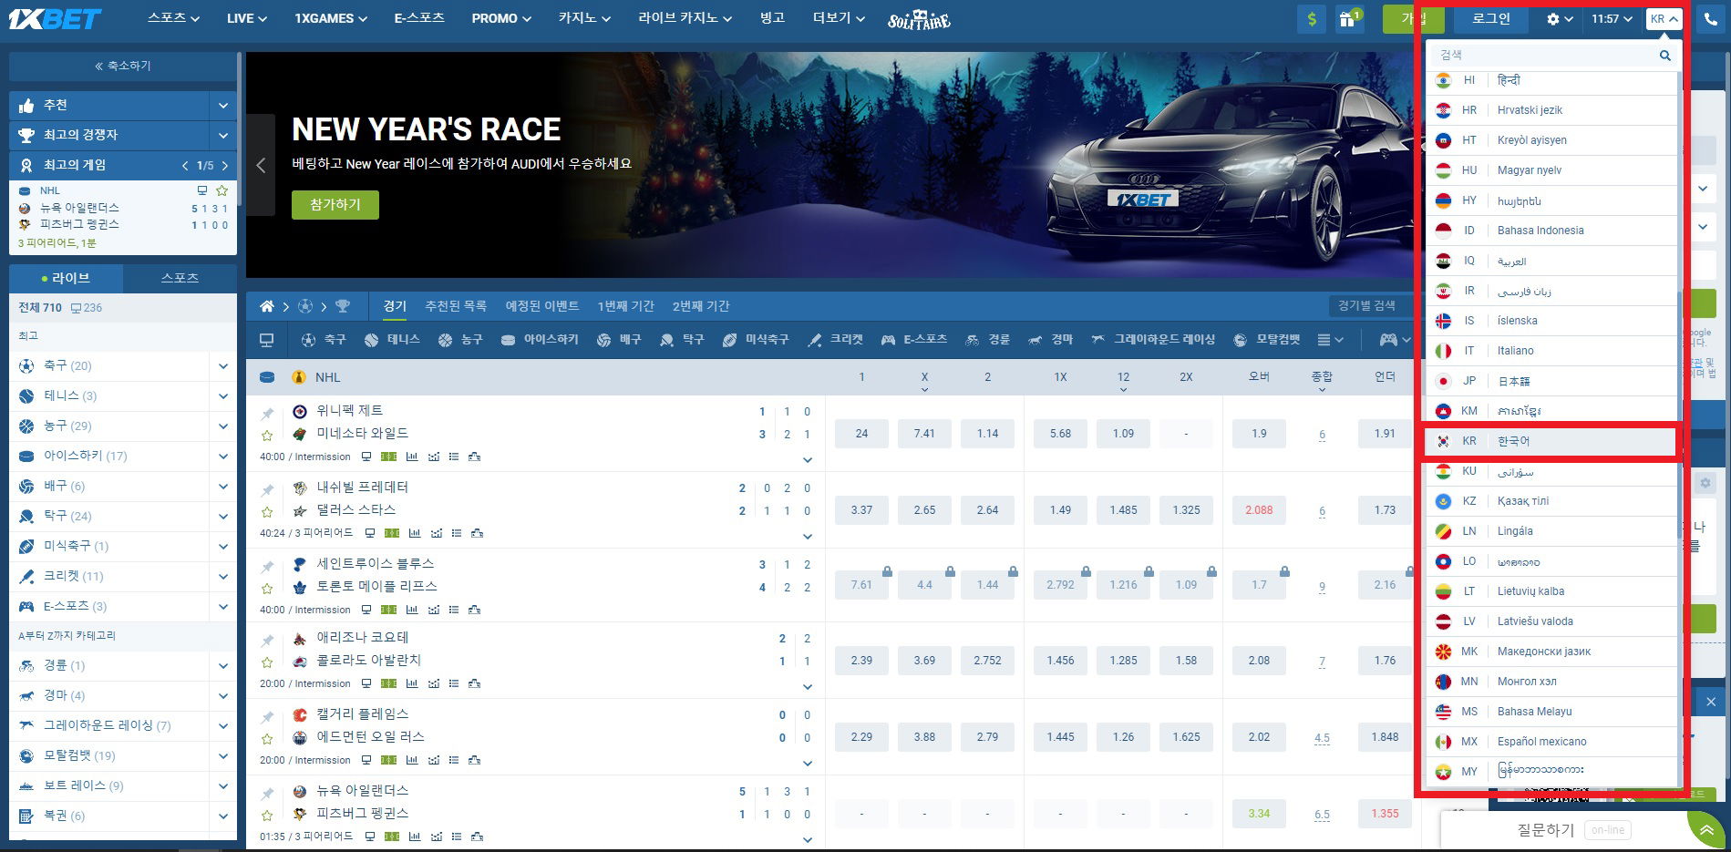The width and height of the screenshot is (1731, 852).
Task: Open the 카지노 top menu dropdown
Action: [584, 18]
